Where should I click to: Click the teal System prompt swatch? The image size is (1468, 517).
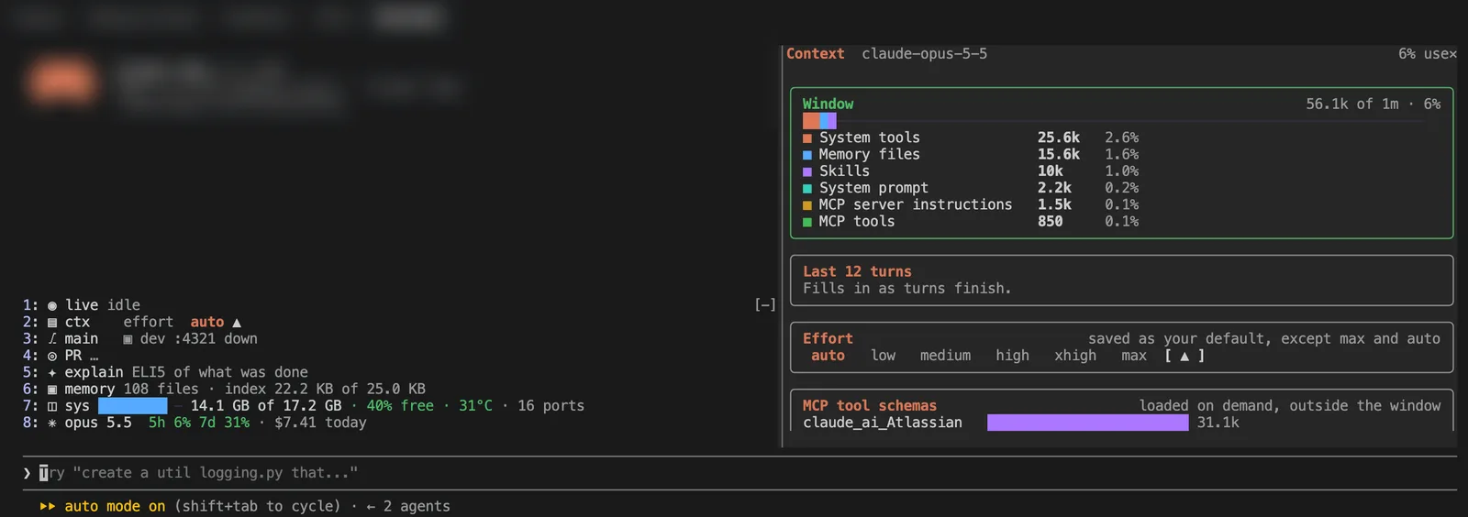(x=807, y=189)
